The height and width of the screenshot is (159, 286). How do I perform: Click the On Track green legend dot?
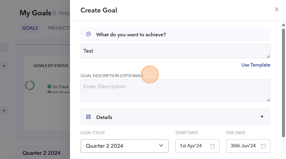[x=49, y=87]
